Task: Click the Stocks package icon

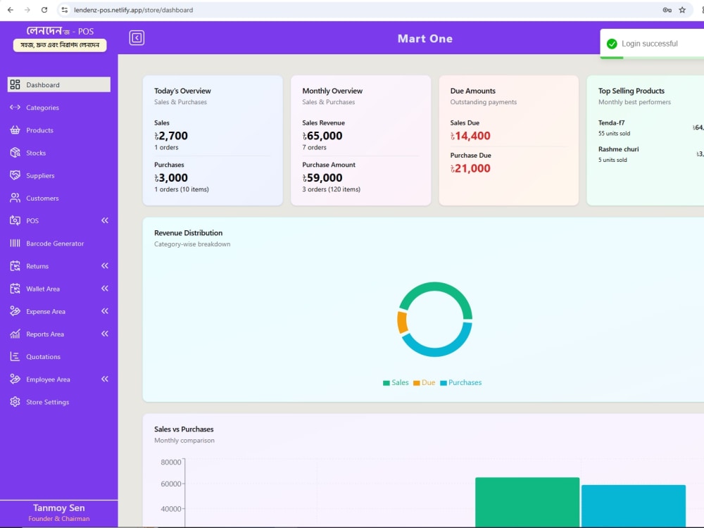Action: [x=15, y=153]
